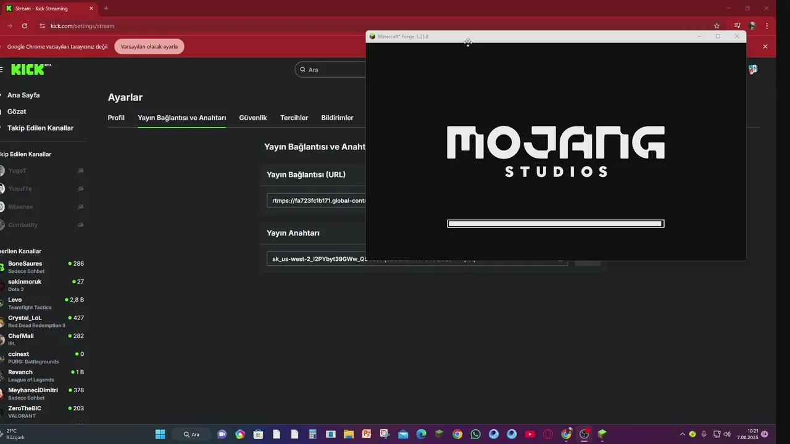Open Takip Edilen Kanallar in sidebar
This screenshot has width=790, height=444.
click(40, 128)
